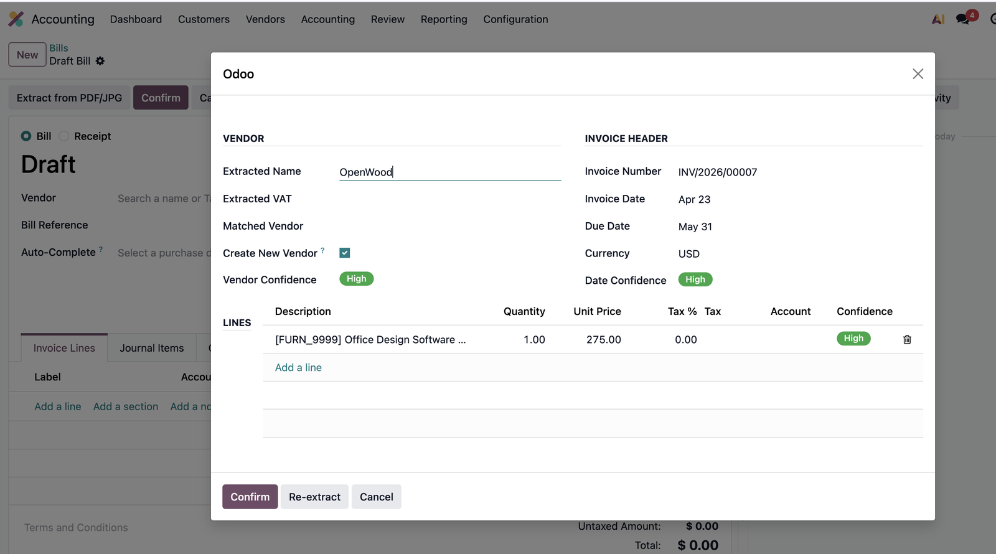996x554 pixels.
Task: Click Add a line in the dialog
Action: [298, 367]
